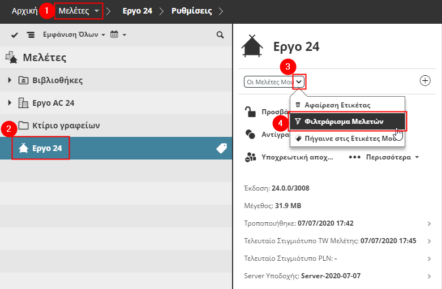Image resolution: width=442 pixels, height=289 pixels.
Task: Click the chevron after Ρυθμίσεις breadcrumb
Action: tap(221, 11)
